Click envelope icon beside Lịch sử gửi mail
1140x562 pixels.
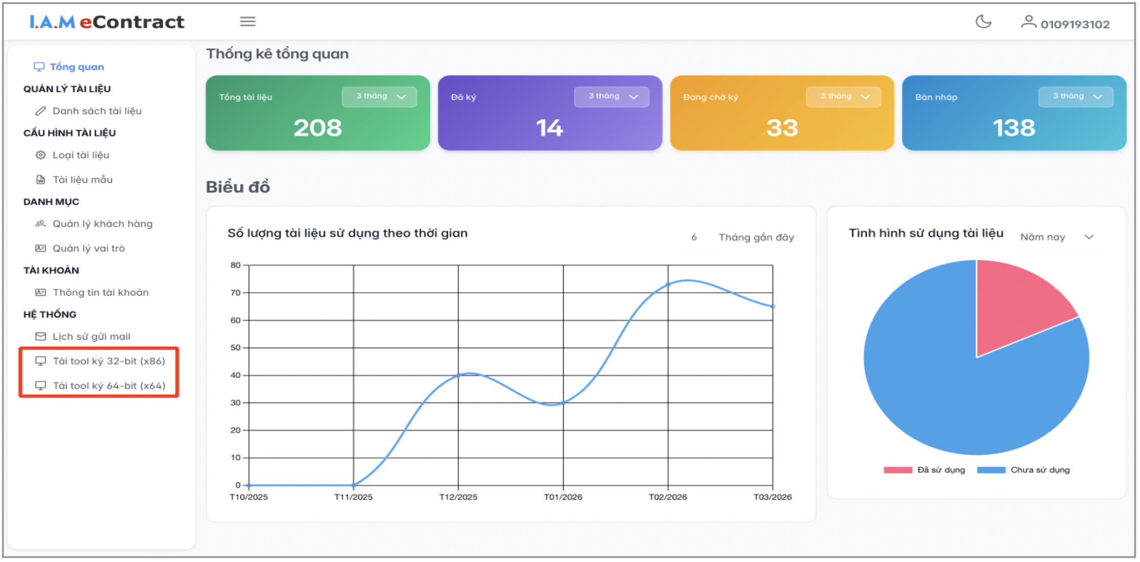40,337
